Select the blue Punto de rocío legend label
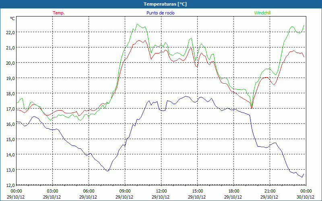 (160, 13)
